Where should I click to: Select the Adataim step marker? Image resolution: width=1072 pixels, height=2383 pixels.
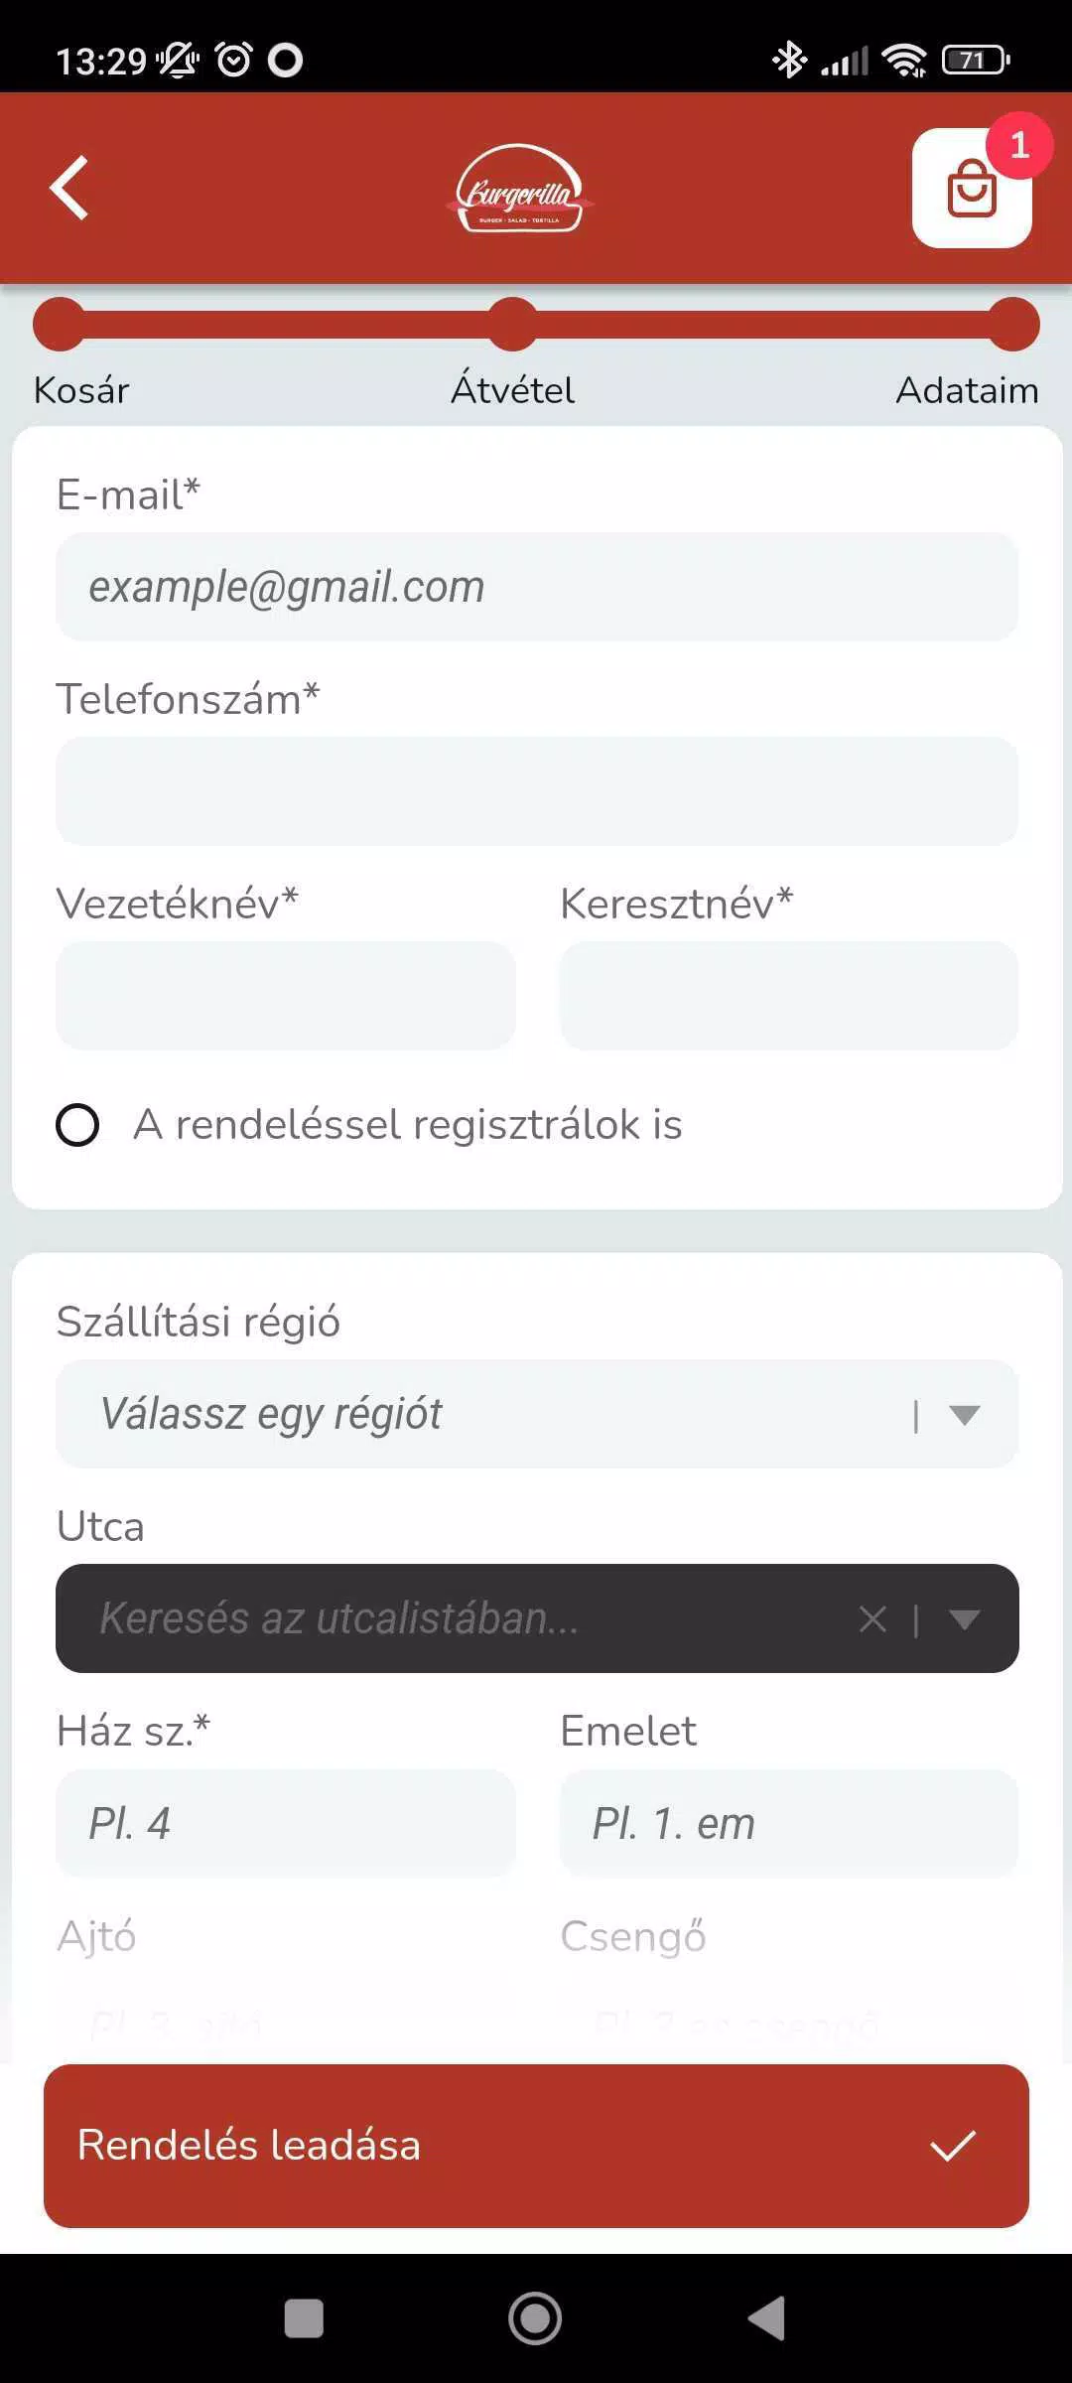(x=1013, y=325)
